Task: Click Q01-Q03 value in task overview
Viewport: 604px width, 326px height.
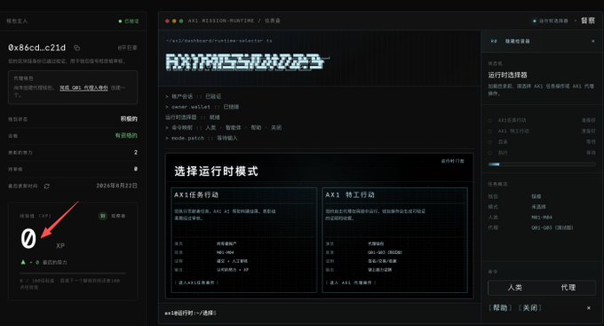Action: pos(552,227)
